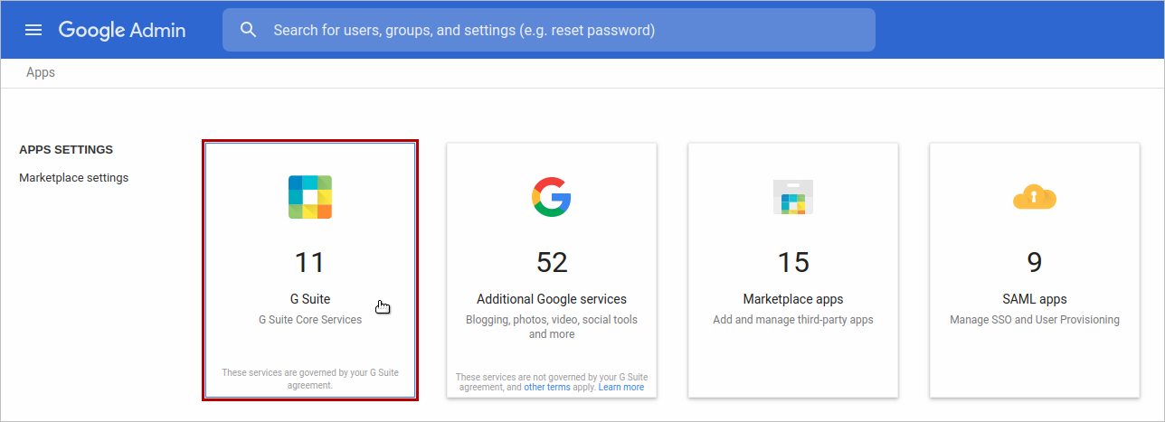The width and height of the screenshot is (1165, 422).
Task: Open the hamburger main menu
Action: [x=33, y=30]
